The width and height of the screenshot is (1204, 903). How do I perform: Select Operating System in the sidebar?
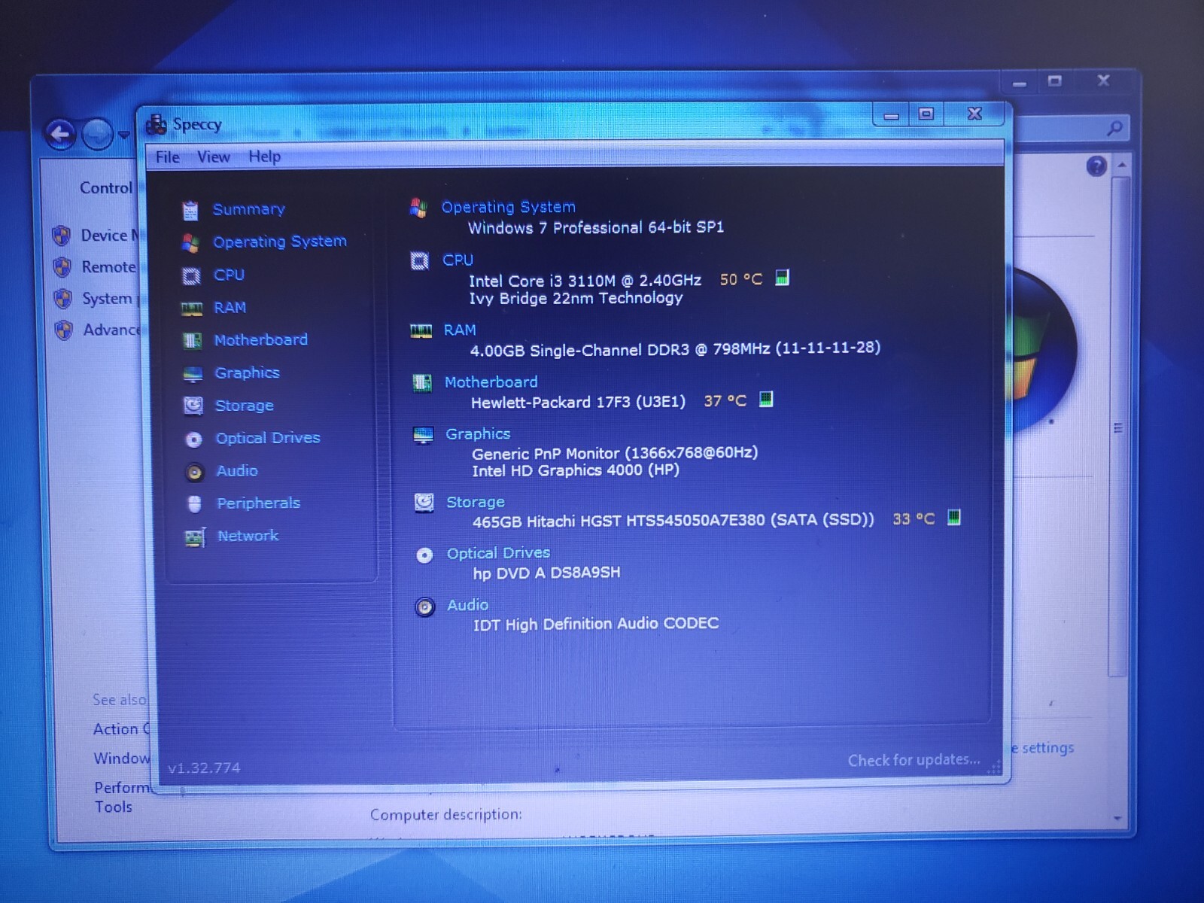coord(279,242)
